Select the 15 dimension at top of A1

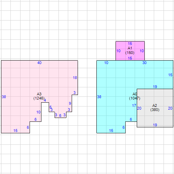tap(130, 44)
